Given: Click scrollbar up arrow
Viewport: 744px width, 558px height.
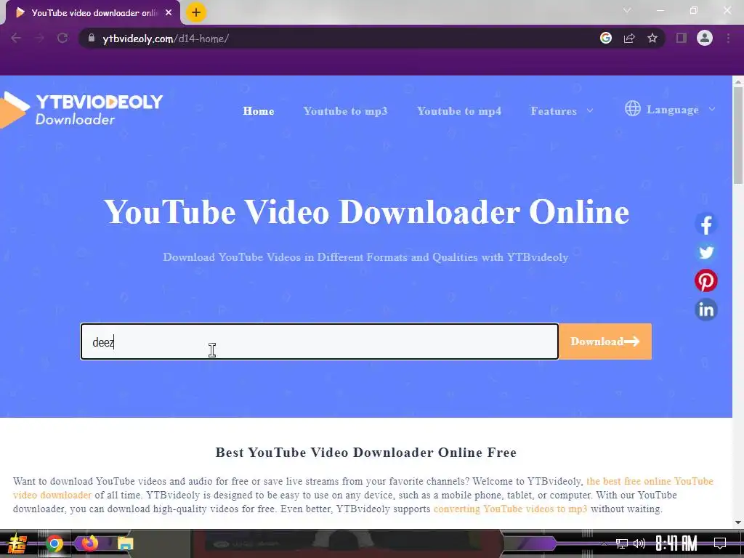Looking at the screenshot, I should pyautogui.click(x=738, y=81).
